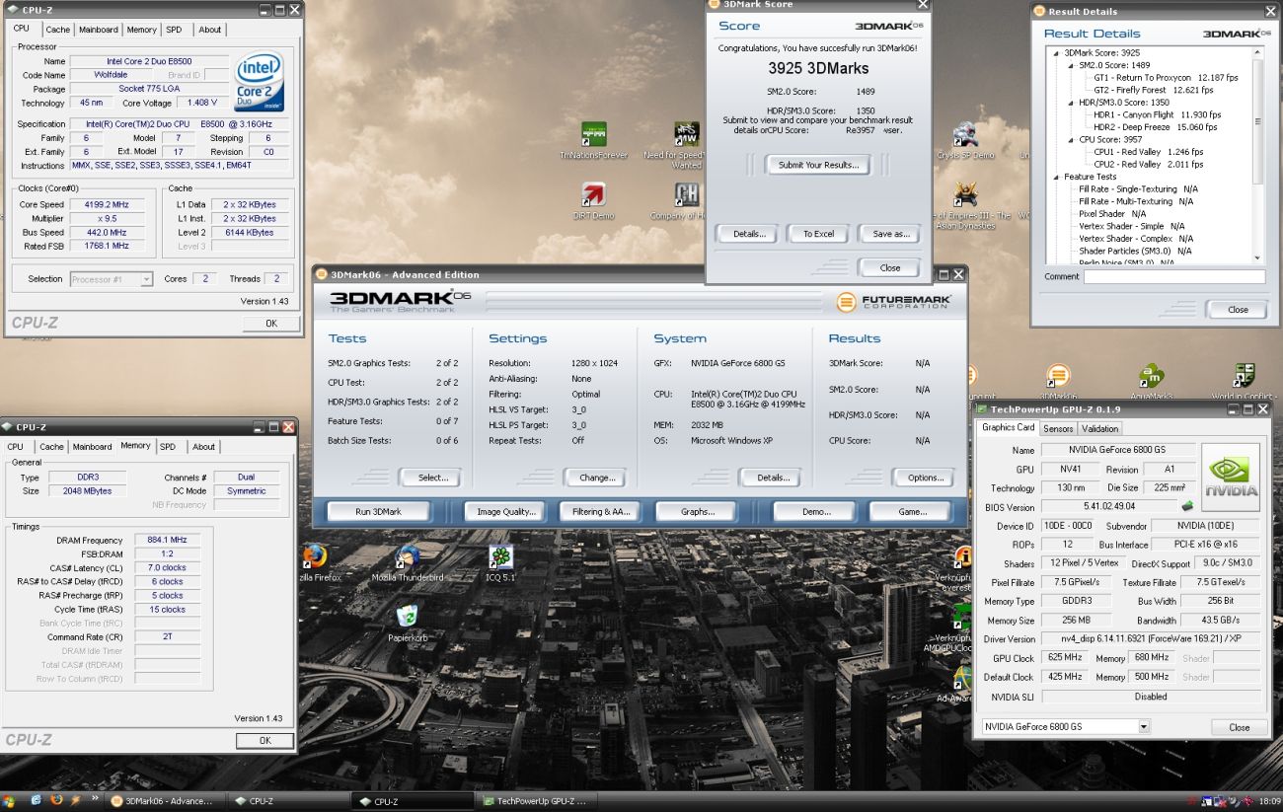This screenshot has width=1283, height=812.
Task: Open the Windows Start button
Action: 9,801
